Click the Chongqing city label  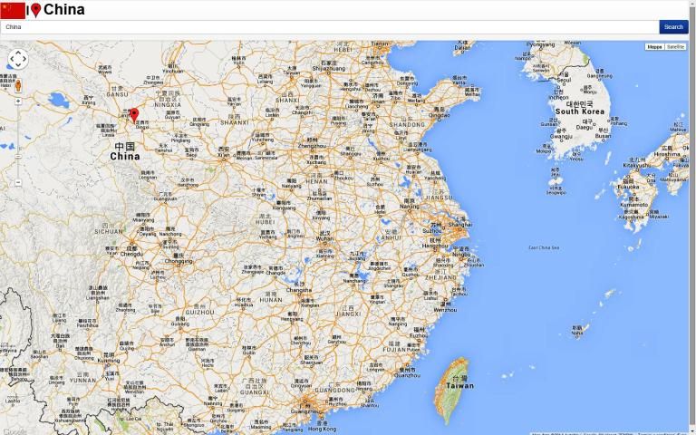179,261
